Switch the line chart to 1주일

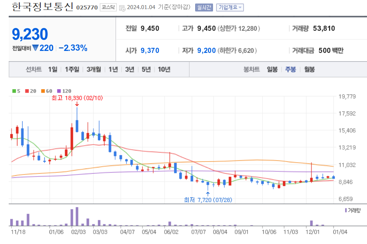pos(72,69)
